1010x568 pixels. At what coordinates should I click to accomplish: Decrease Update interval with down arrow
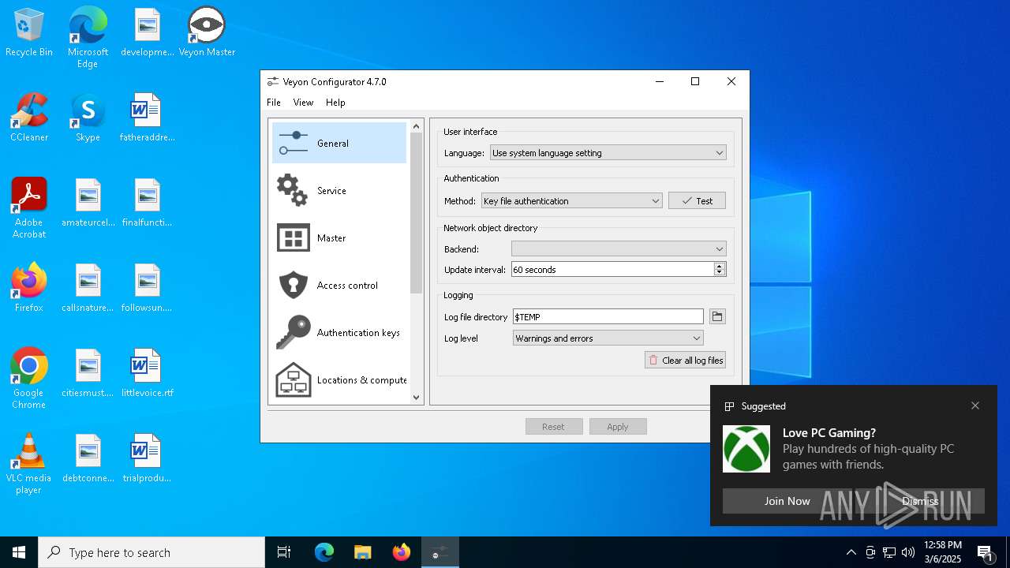tap(719, 273)
